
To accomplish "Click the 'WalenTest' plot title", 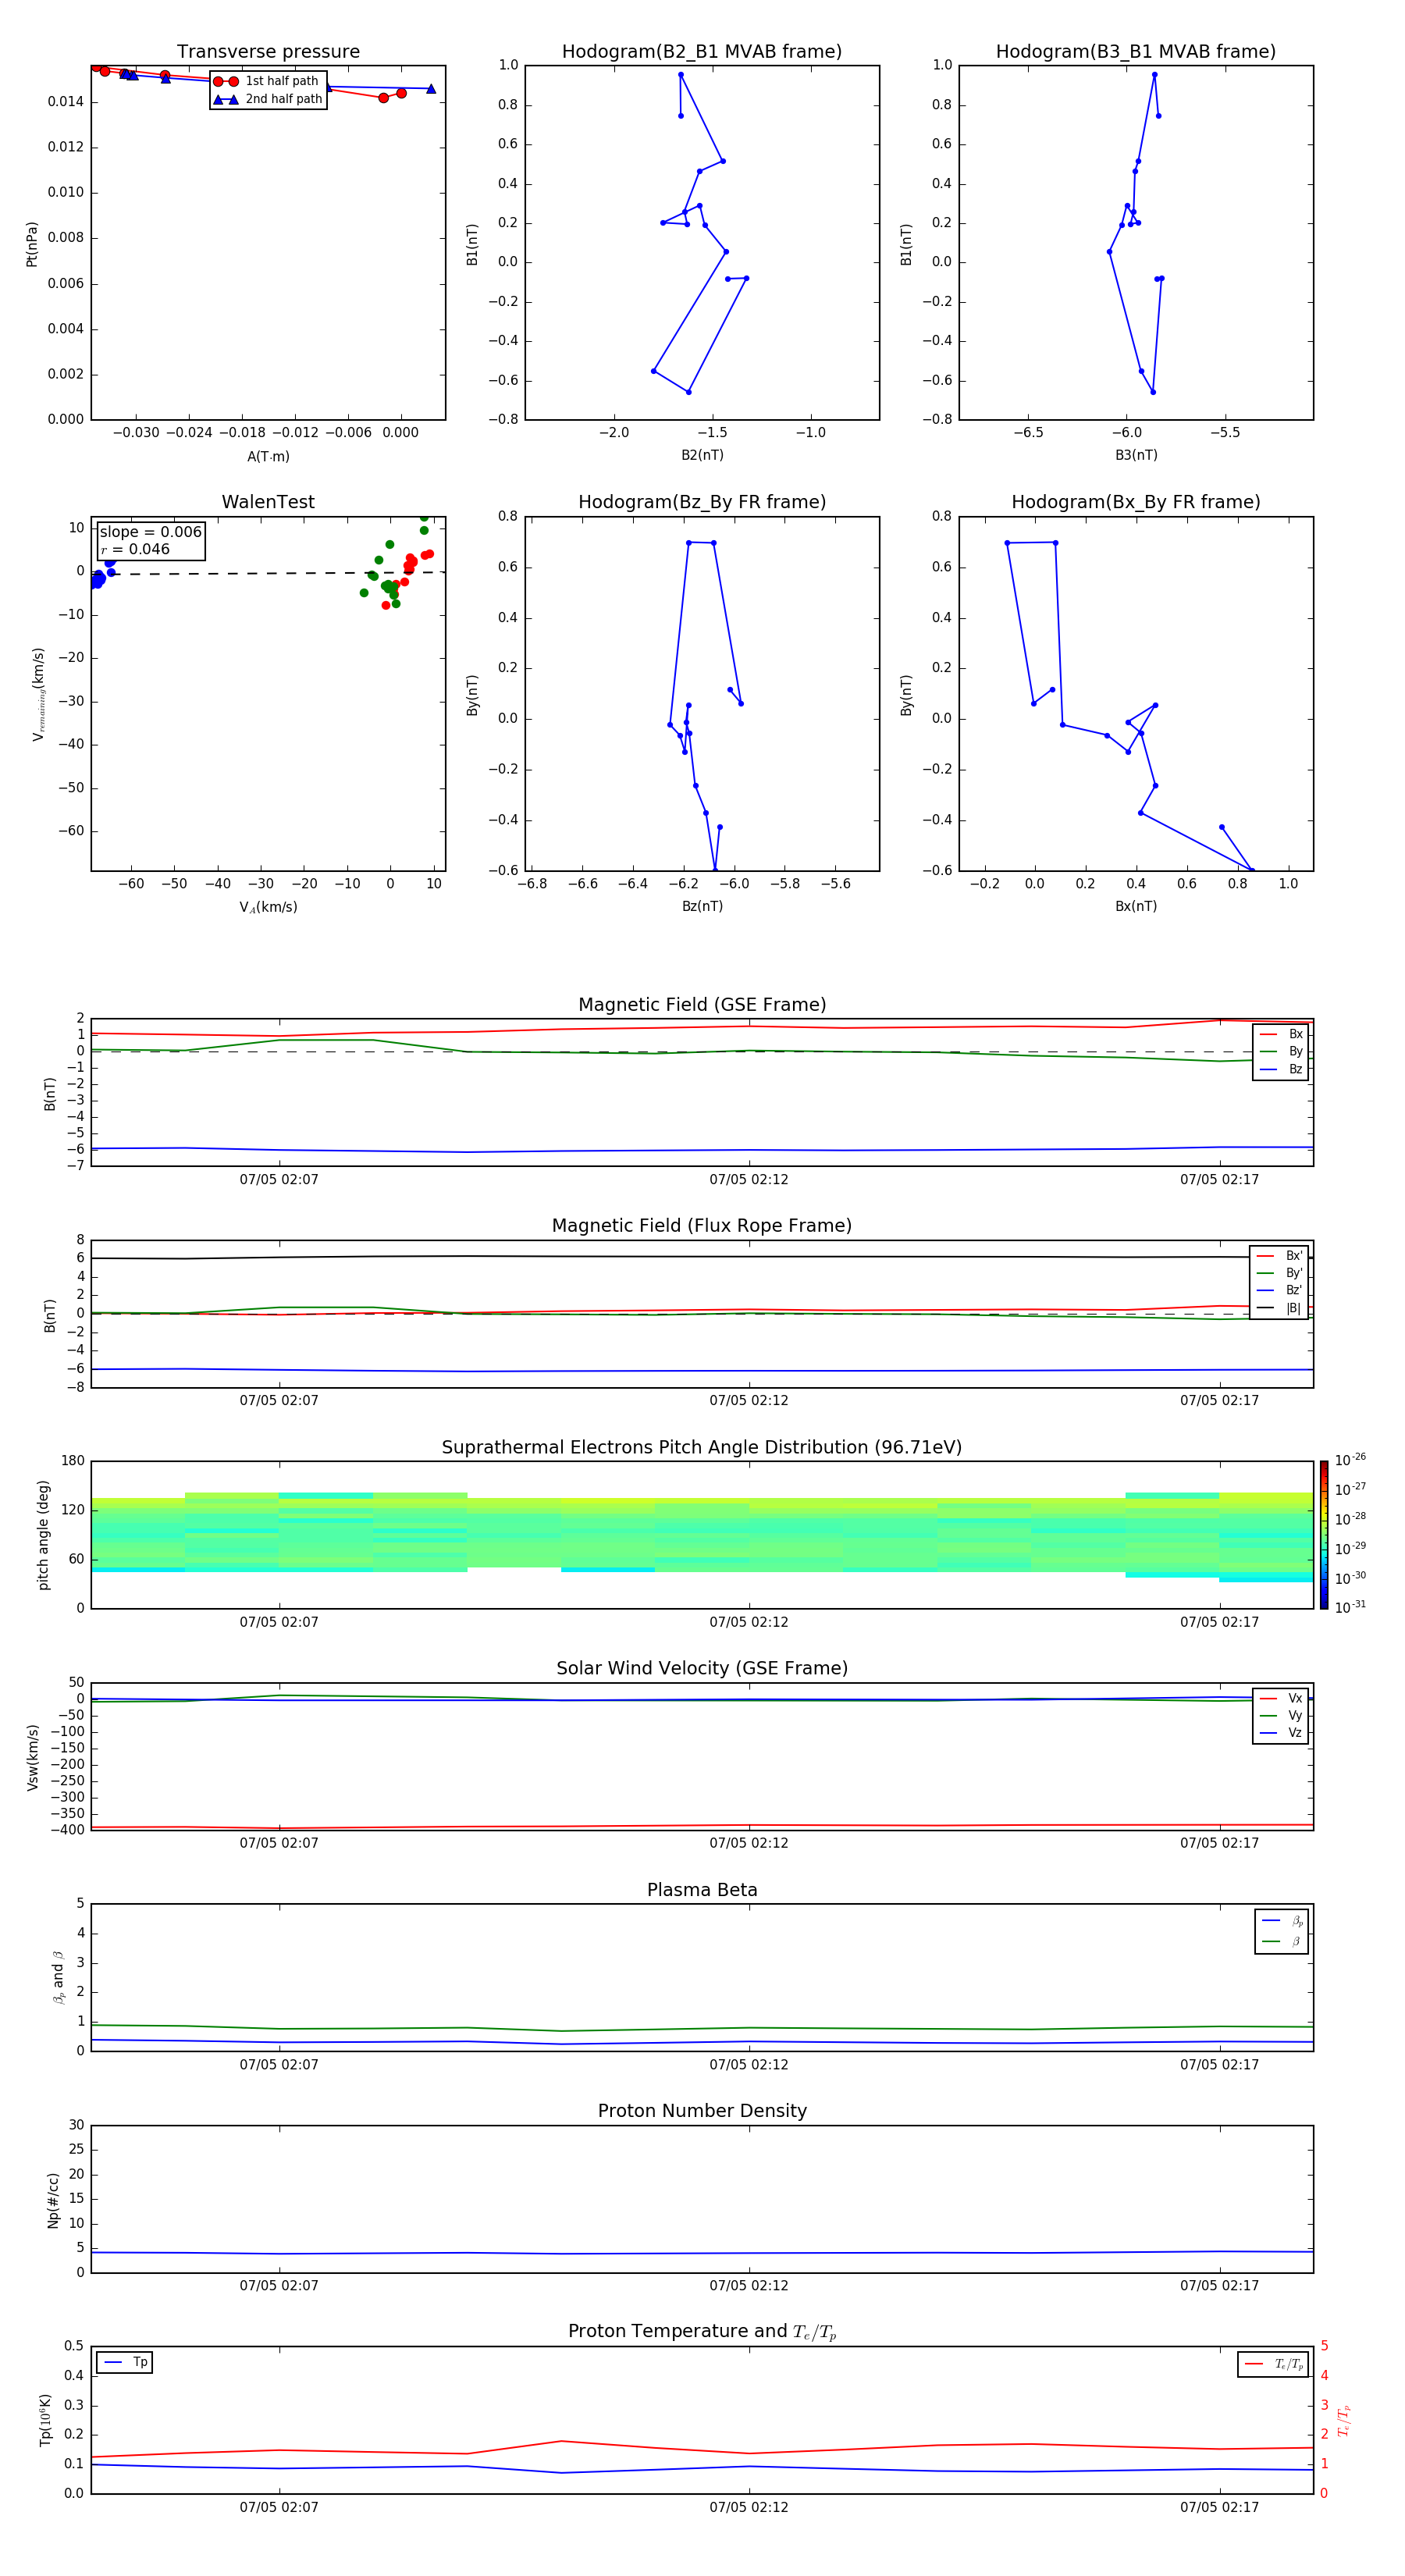I will [x=268, y=502].
